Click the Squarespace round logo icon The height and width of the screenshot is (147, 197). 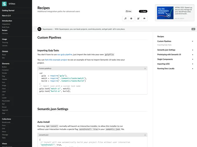[x=39, y=29]
